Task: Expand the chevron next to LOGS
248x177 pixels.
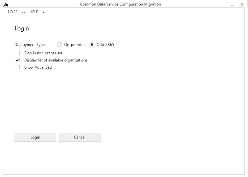Action: click(x=23, y=12)
